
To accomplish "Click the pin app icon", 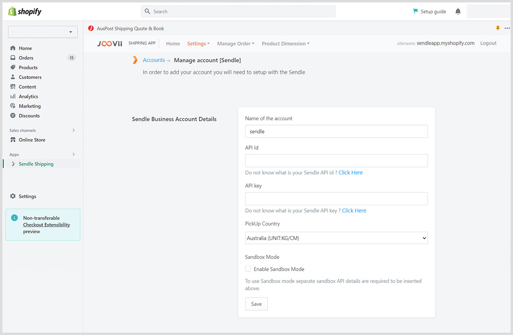I will 497,28.
